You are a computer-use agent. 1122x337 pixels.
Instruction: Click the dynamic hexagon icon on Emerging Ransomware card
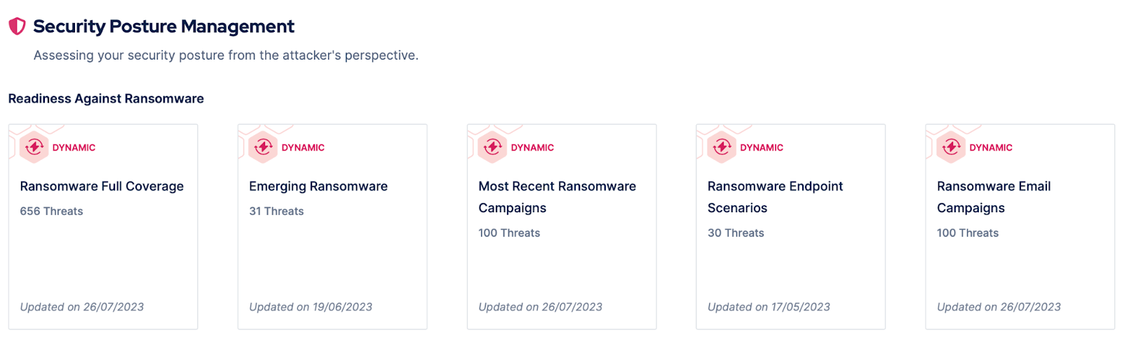click(263, 147)
